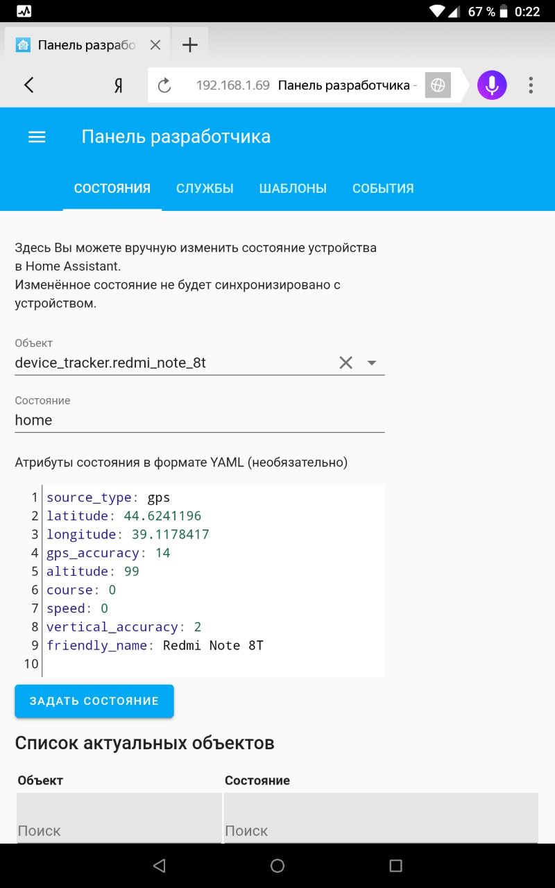This screenshot has width=555, height=888.
Task: Click the Объект table column header
Action: [40, 780]
